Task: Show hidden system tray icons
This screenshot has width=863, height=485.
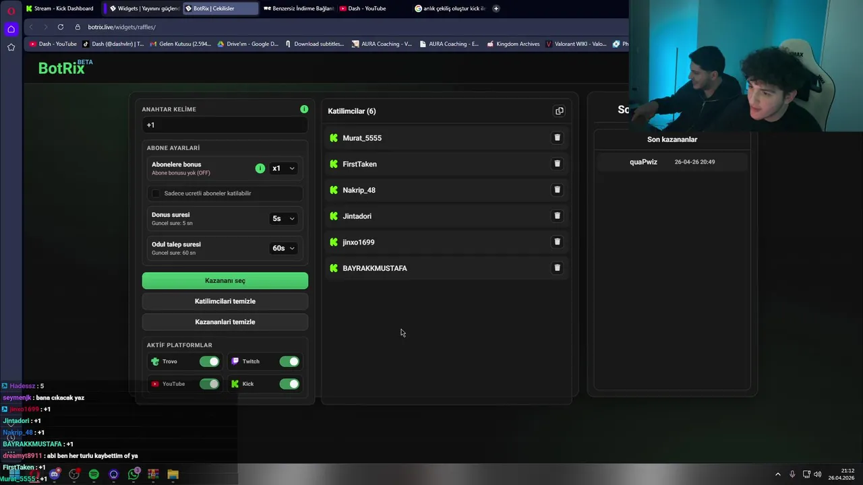Action: (x=777, y=474)
